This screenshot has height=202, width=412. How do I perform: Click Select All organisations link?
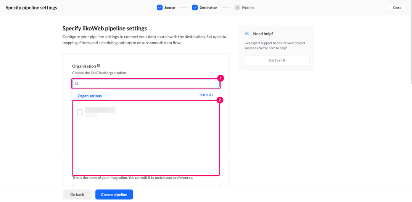[206, 95]
